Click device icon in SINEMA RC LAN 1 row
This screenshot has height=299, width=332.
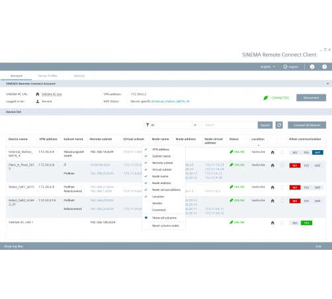[x=282, y=223]
